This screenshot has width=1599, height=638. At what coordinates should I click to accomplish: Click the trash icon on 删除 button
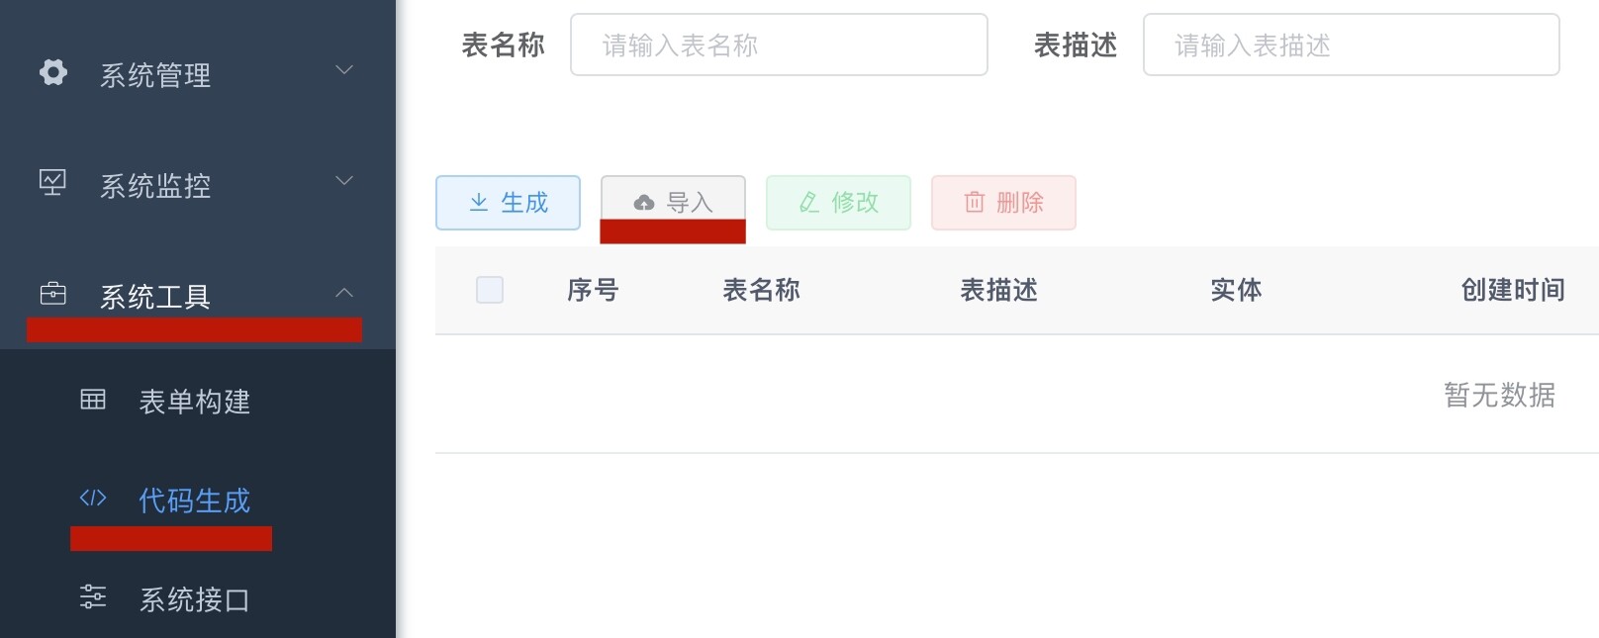(x=974, y=202)
